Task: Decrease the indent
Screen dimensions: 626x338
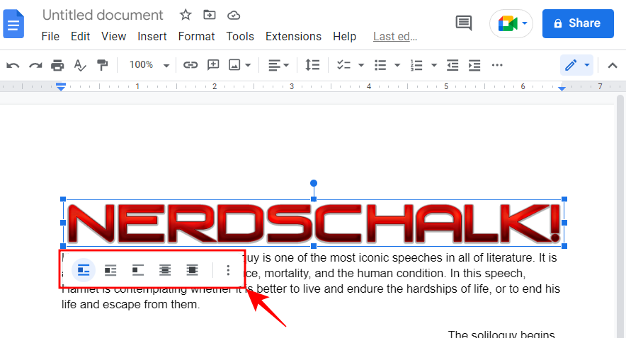Action: click(453, 65)
